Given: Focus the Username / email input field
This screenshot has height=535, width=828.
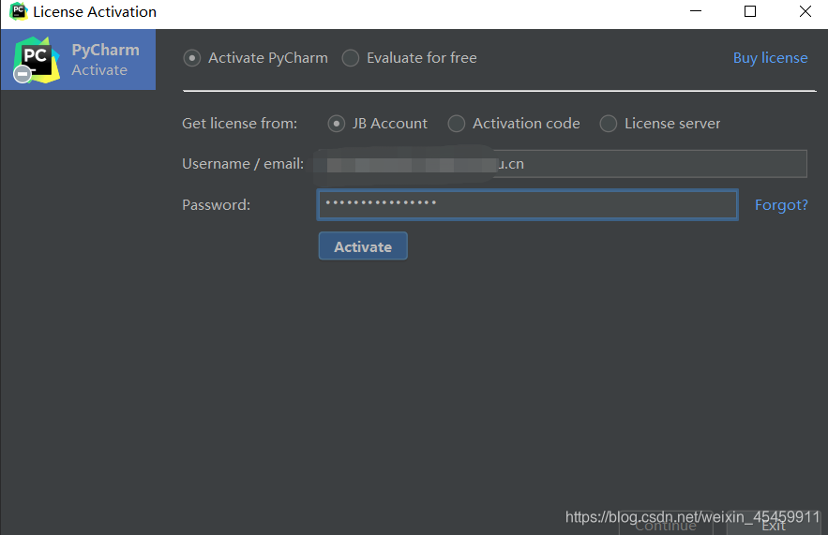Looking at the screenshot, I should [562, 164].
